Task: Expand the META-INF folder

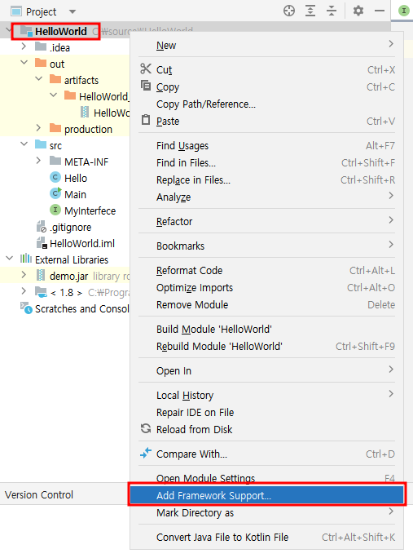Action: tap(38, 160)
